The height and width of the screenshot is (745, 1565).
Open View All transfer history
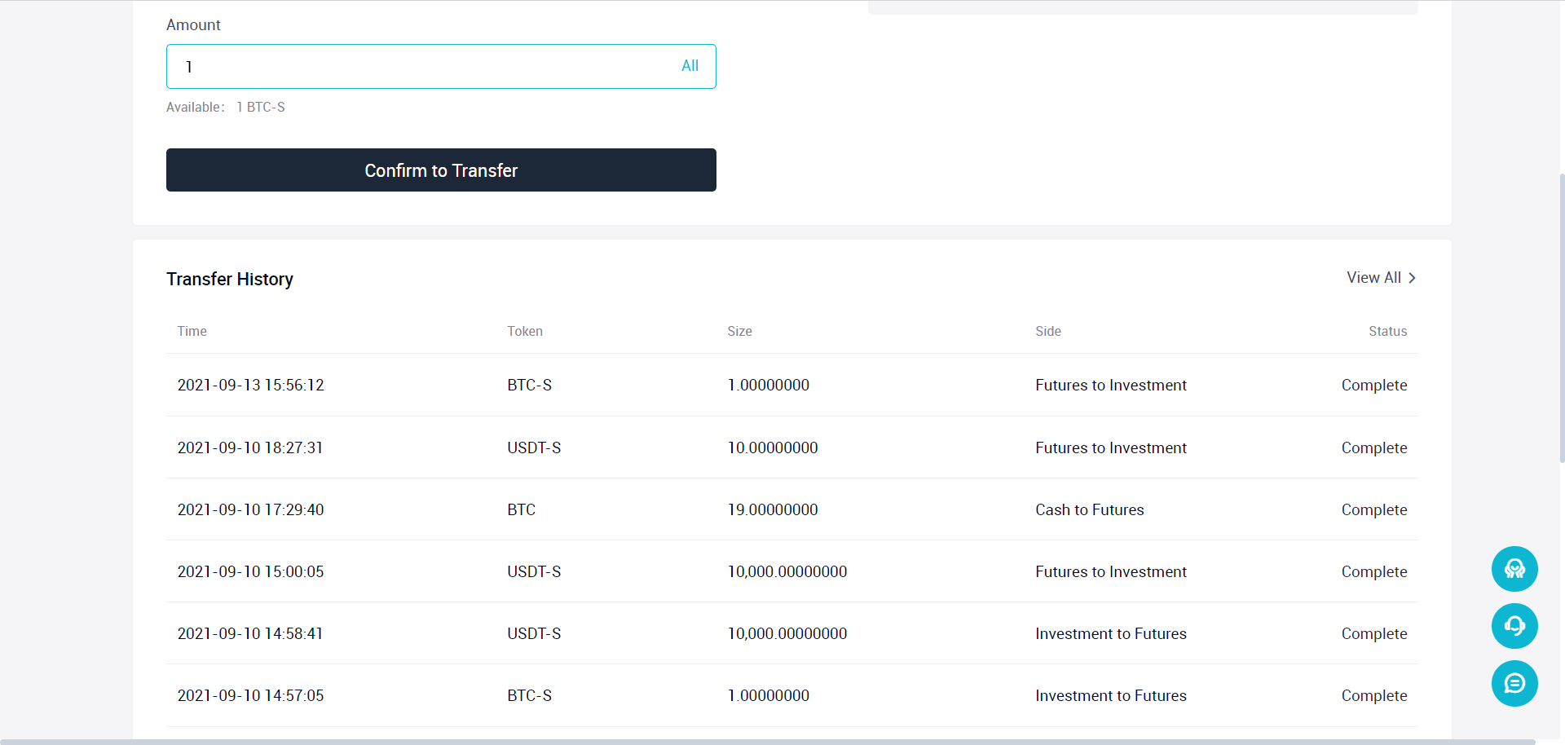(x=1373, y=278)
